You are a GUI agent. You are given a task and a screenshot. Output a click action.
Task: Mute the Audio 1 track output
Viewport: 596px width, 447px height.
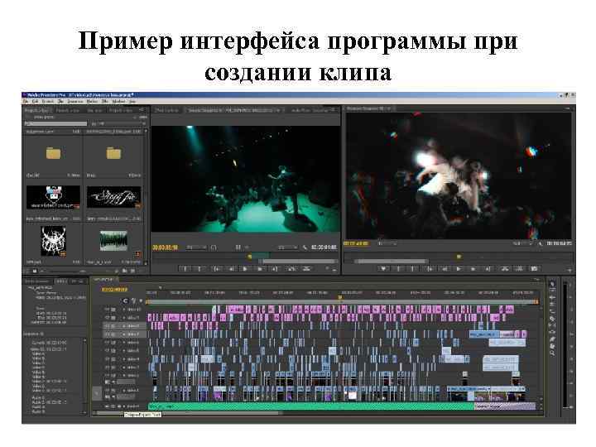click(x=108, y=406)
